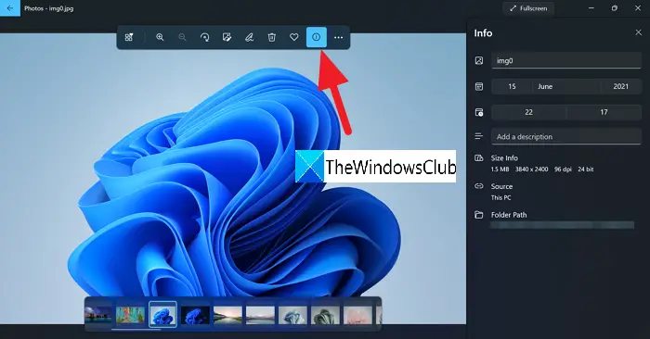Rotate the image with the rotate icon

pyautogui.click(x=204, y=37)
